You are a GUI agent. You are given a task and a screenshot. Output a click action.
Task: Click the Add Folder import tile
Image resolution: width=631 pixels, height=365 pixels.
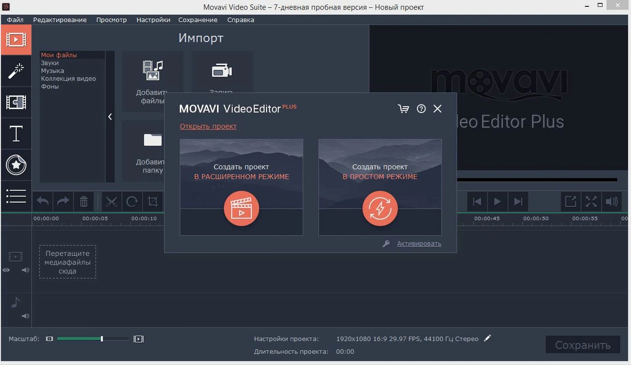pyautogui.click(x=153, y=151)
